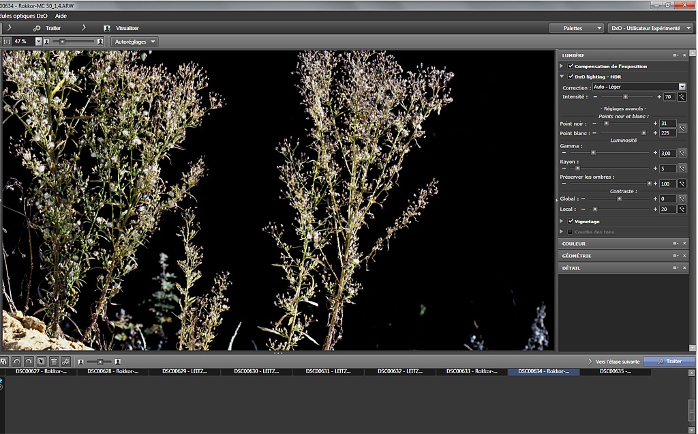Click the zoom out small portrait icon near 47 %
Image resolution: width=698 pixels, height=434 pixels.
(x=46, y=42)
